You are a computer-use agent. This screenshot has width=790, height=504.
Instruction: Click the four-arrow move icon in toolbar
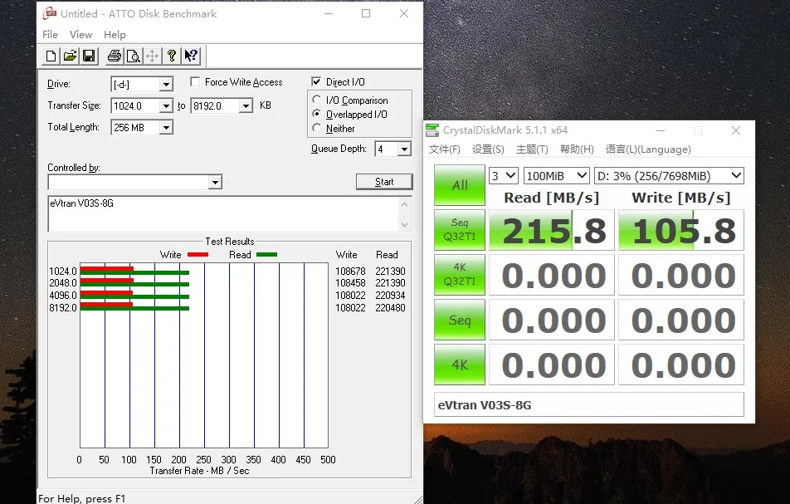tap(152, 56)
